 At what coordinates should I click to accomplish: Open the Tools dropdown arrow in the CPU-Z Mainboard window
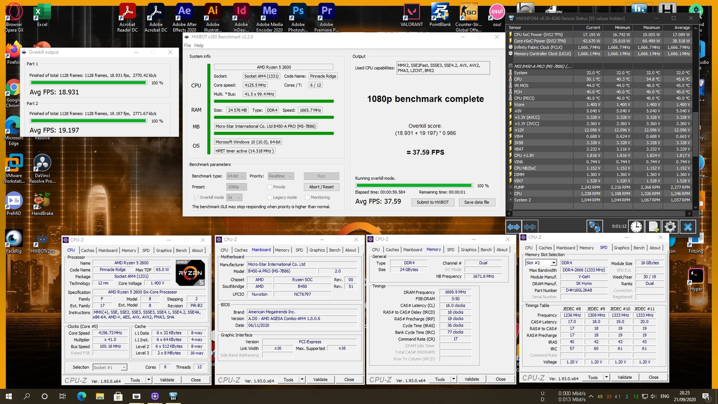pyautogui.click(x=302, y=380)
